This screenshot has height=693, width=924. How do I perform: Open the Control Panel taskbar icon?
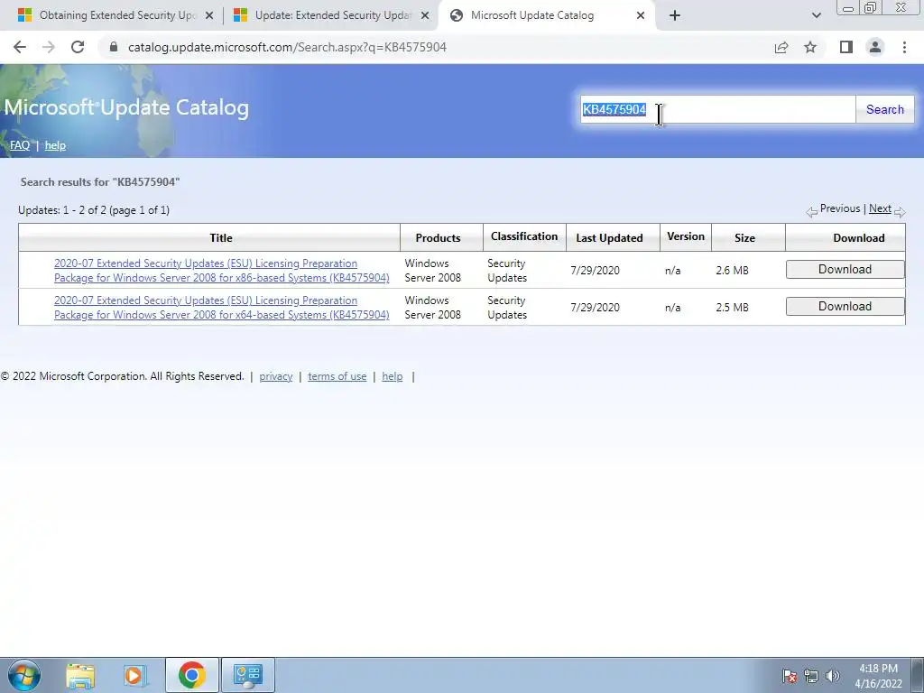point(247,675)
